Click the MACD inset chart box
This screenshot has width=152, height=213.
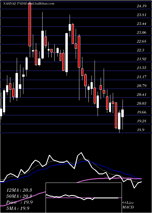84,198
